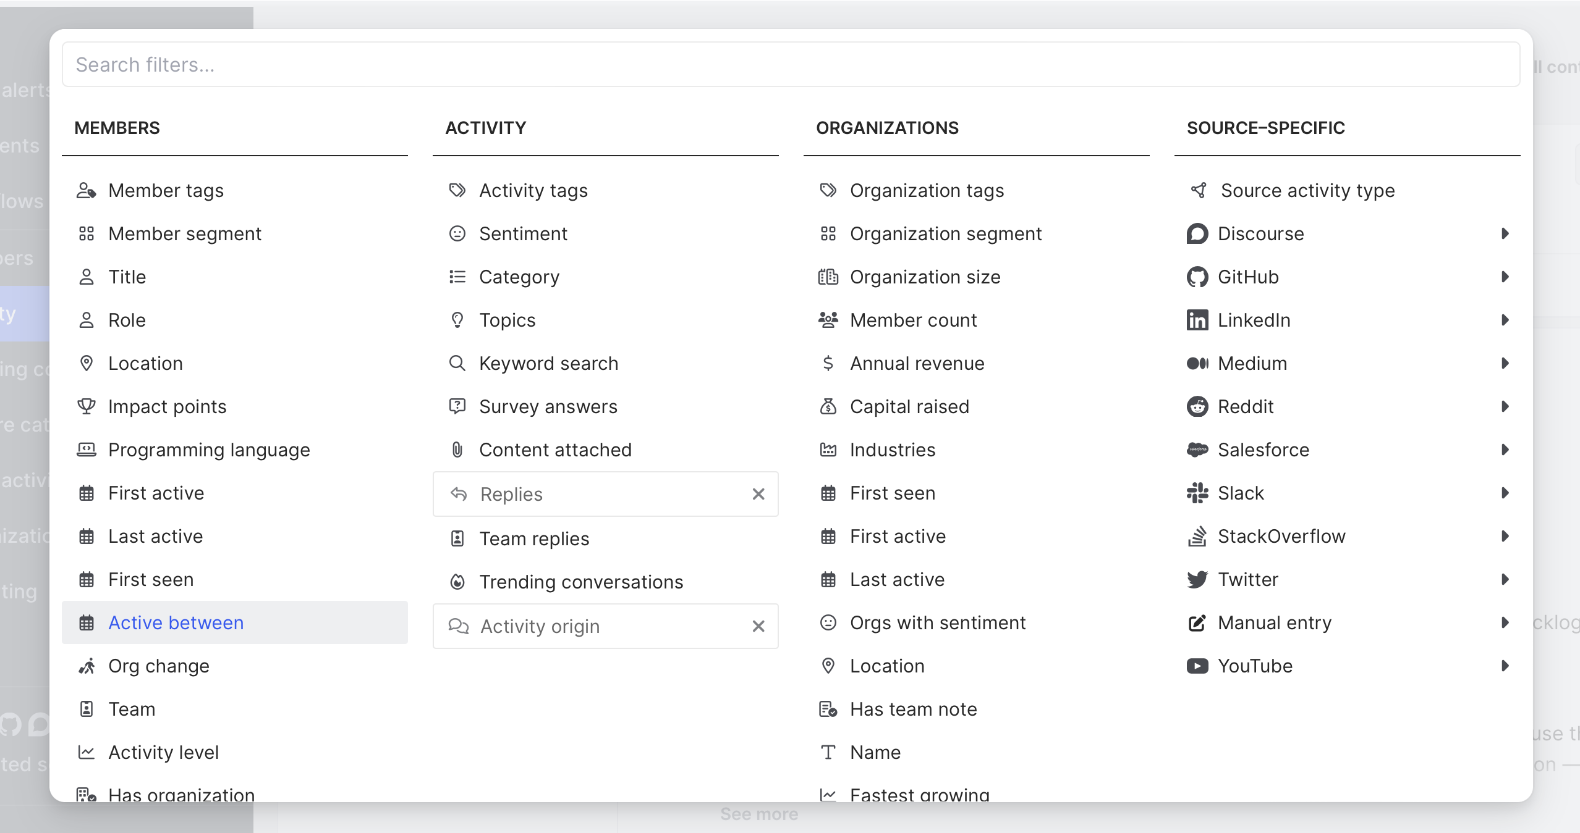Select the Active between filter
Viewport: 1580px width, 833px height.
tap(176, 623)
